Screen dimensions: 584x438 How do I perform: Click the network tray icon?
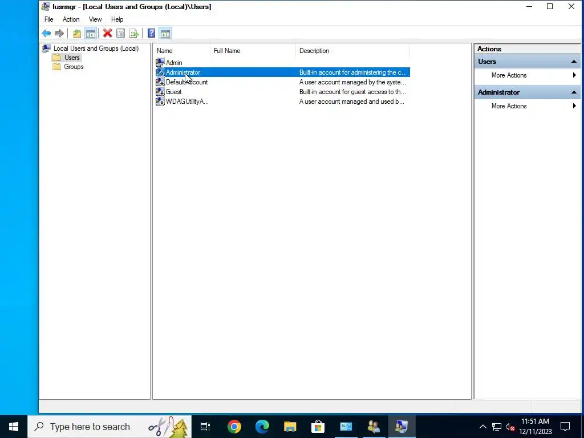(497, 427)
